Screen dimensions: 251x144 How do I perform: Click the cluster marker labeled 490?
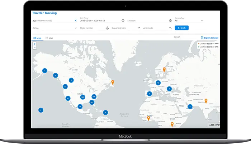pyautogui.click(x=94, y=96)
